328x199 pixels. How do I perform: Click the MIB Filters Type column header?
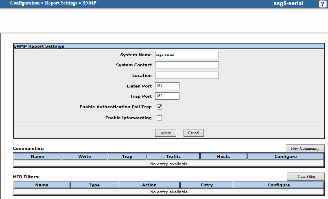pyautogui.click(x=94, y=185)
